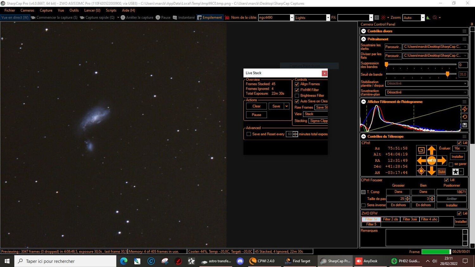The width and height of the screenshot is (475, 267).
Task: Collapse the Contrôles du Télescope panel
Action: [363, 136]
